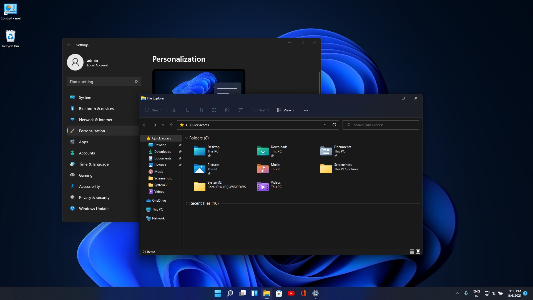Click the Share icon in File Explorer toolbar
The height and width of the screenshot is (300, 533).
click(x=227, y=110)
